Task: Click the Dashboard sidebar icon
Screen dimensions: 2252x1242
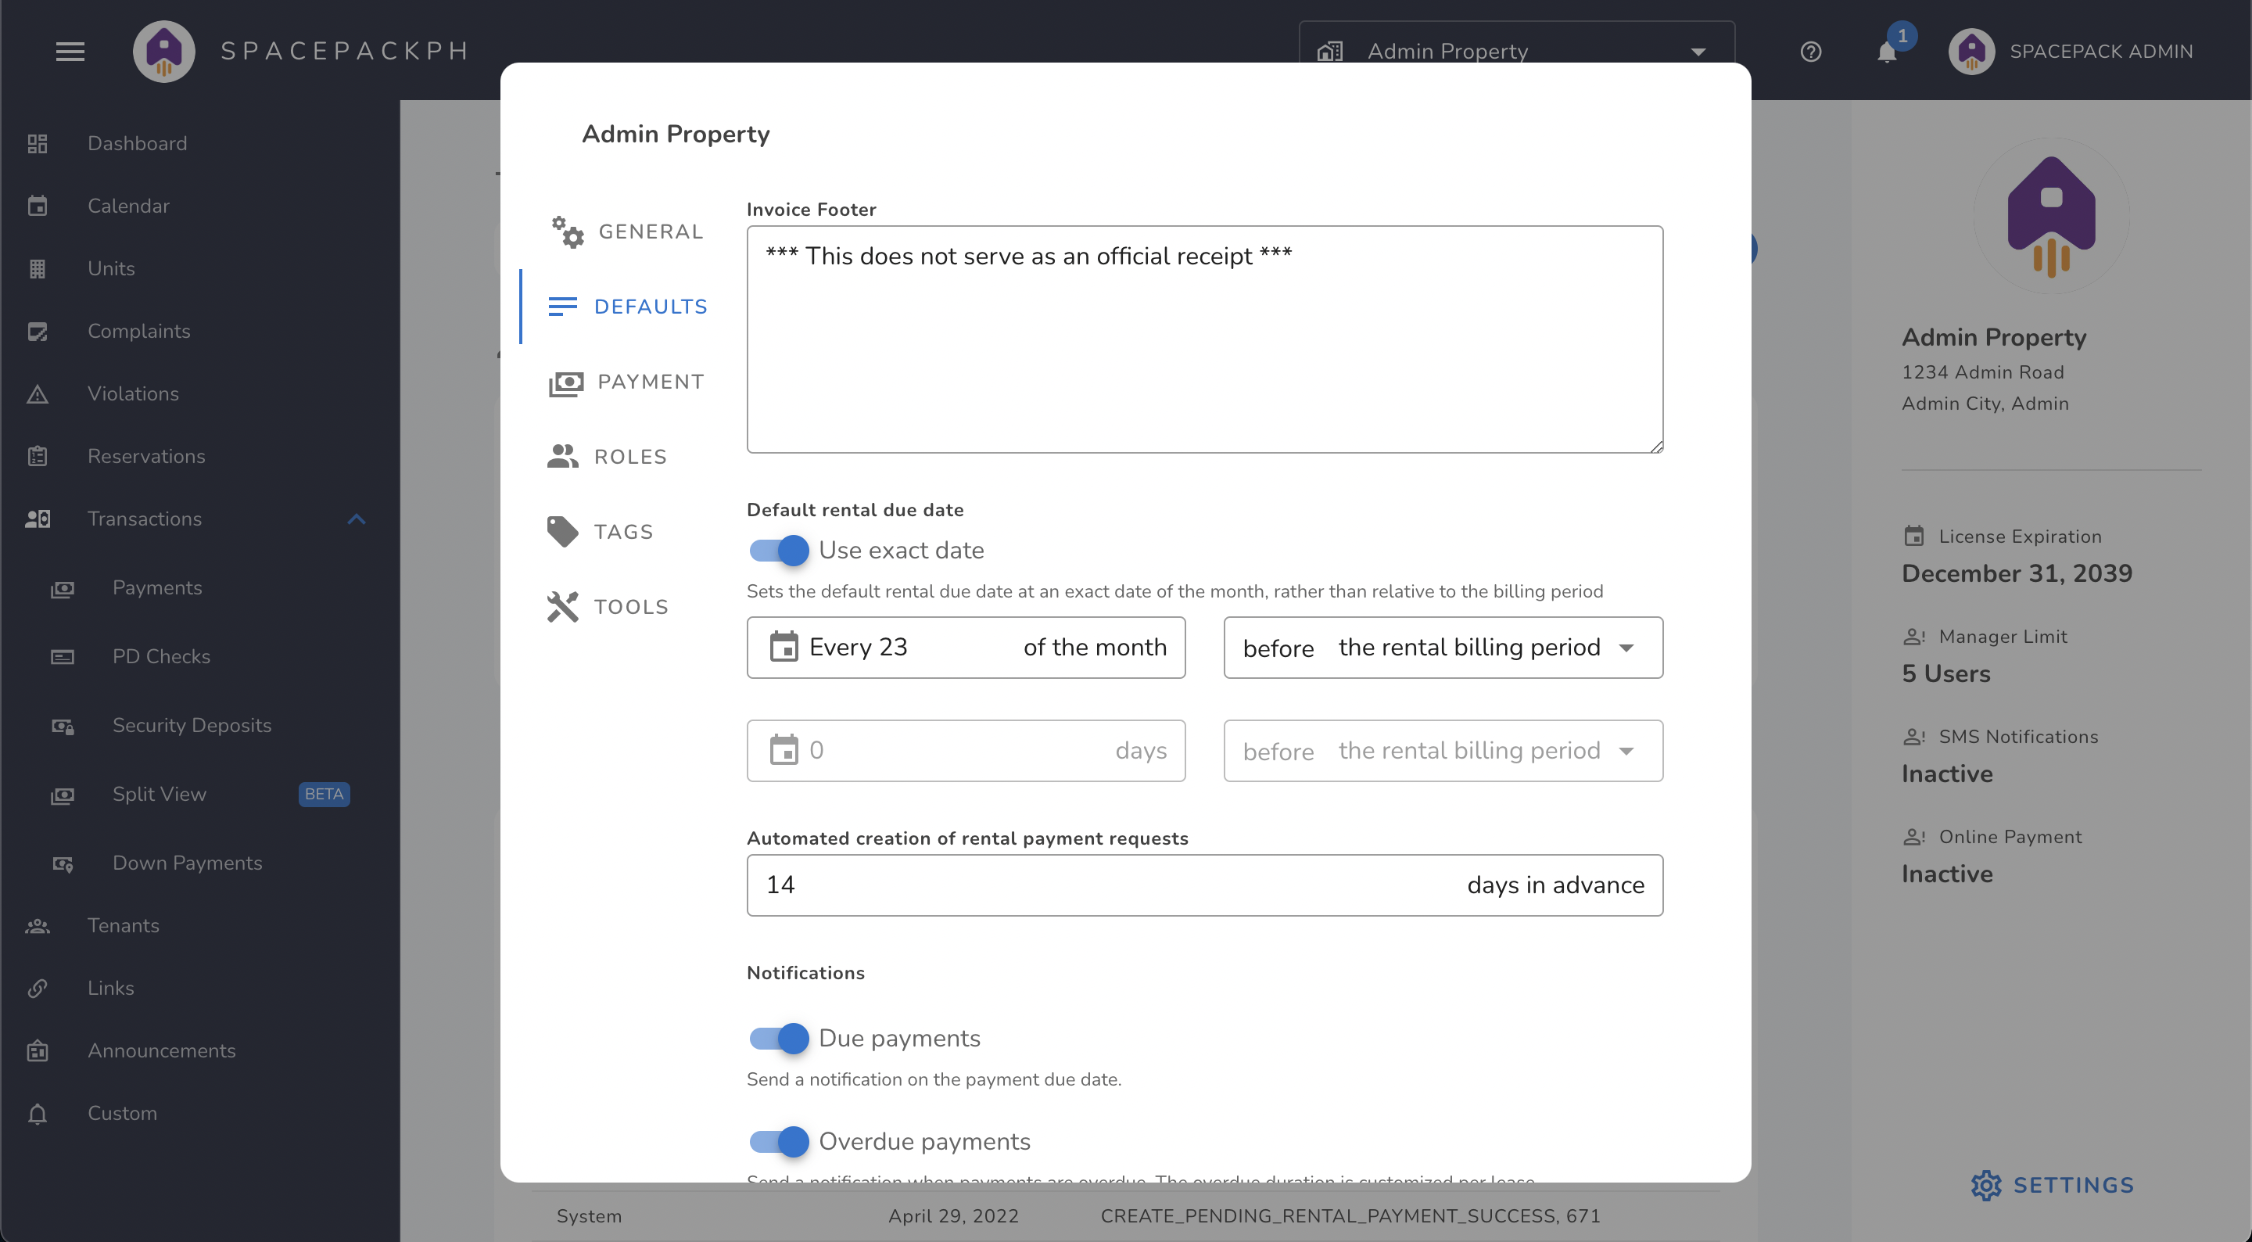Action: click(38, 142)
